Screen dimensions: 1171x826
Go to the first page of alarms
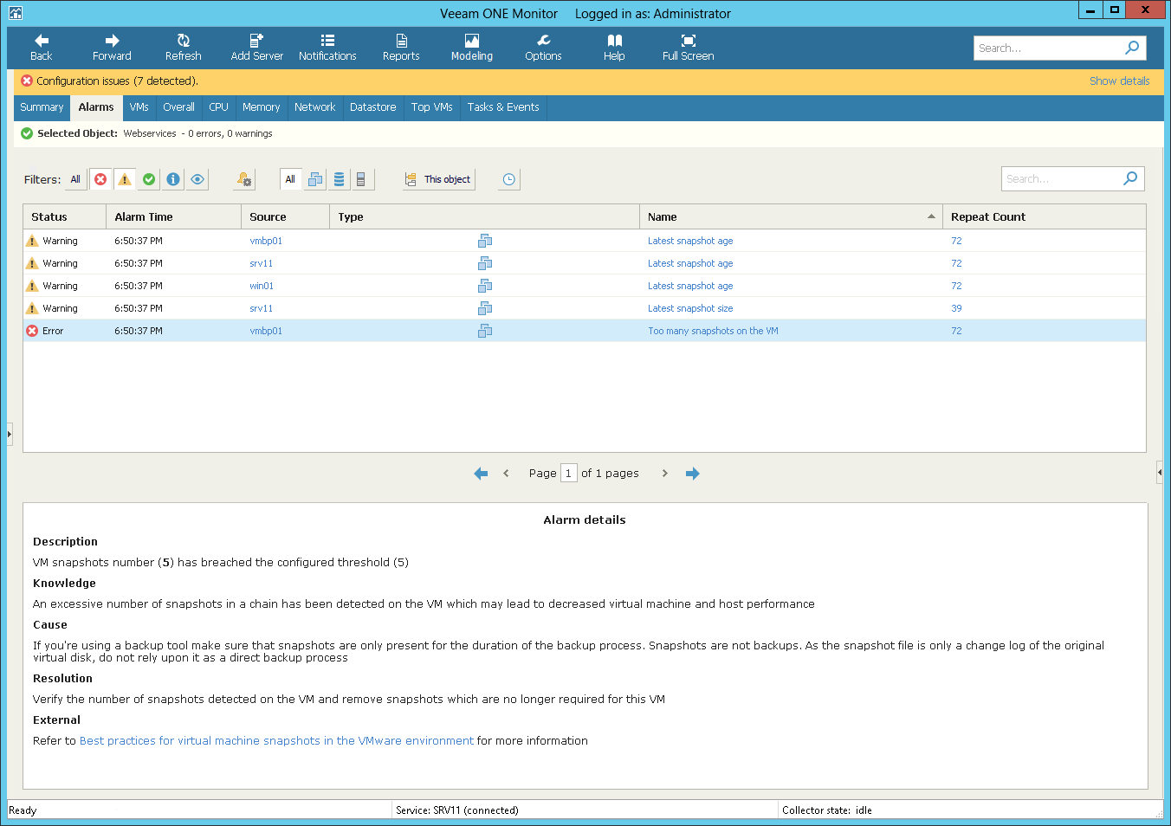coord(481,473)
